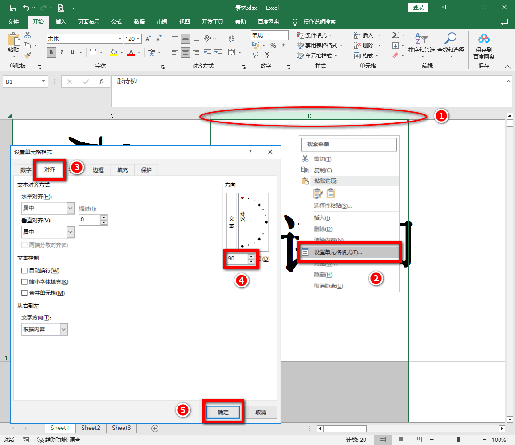Switch to the 边框 tab in dialog
This screenshot has height=445, width=515.
tap(98, 170)
